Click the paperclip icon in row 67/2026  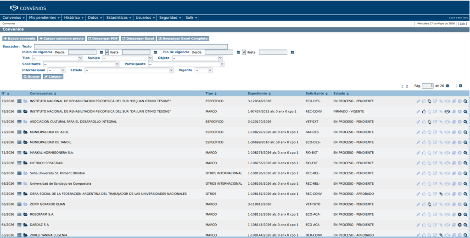point(441,194)
